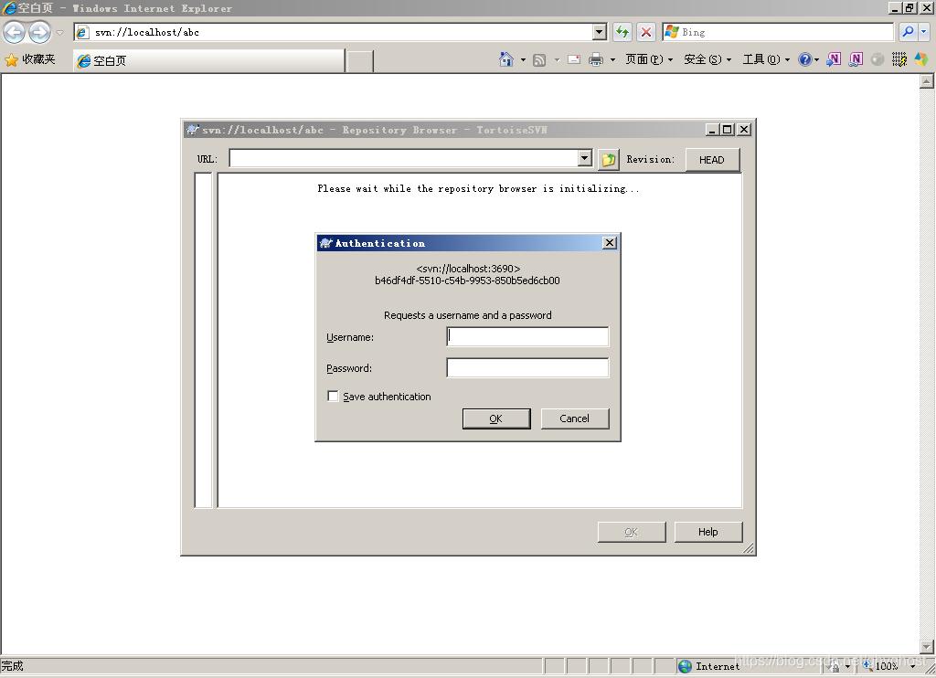Expand the Print options dropdown arrow
Viewport: 936px width, 678px height.
(612, 59)
